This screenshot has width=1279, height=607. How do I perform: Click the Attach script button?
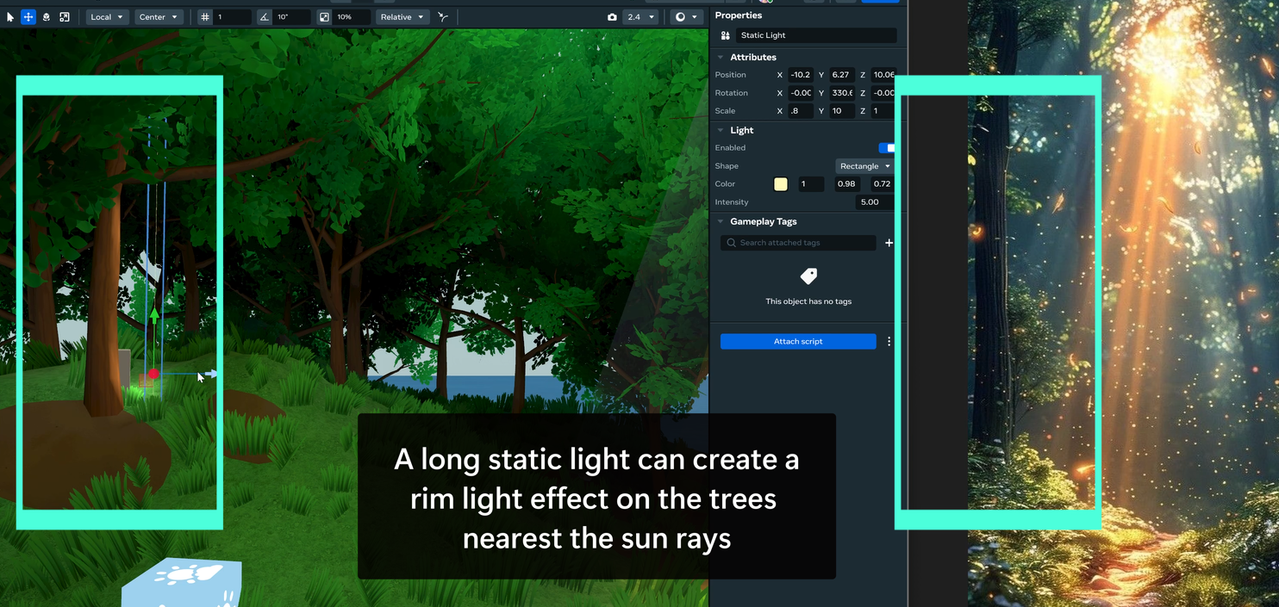point(798,342)
